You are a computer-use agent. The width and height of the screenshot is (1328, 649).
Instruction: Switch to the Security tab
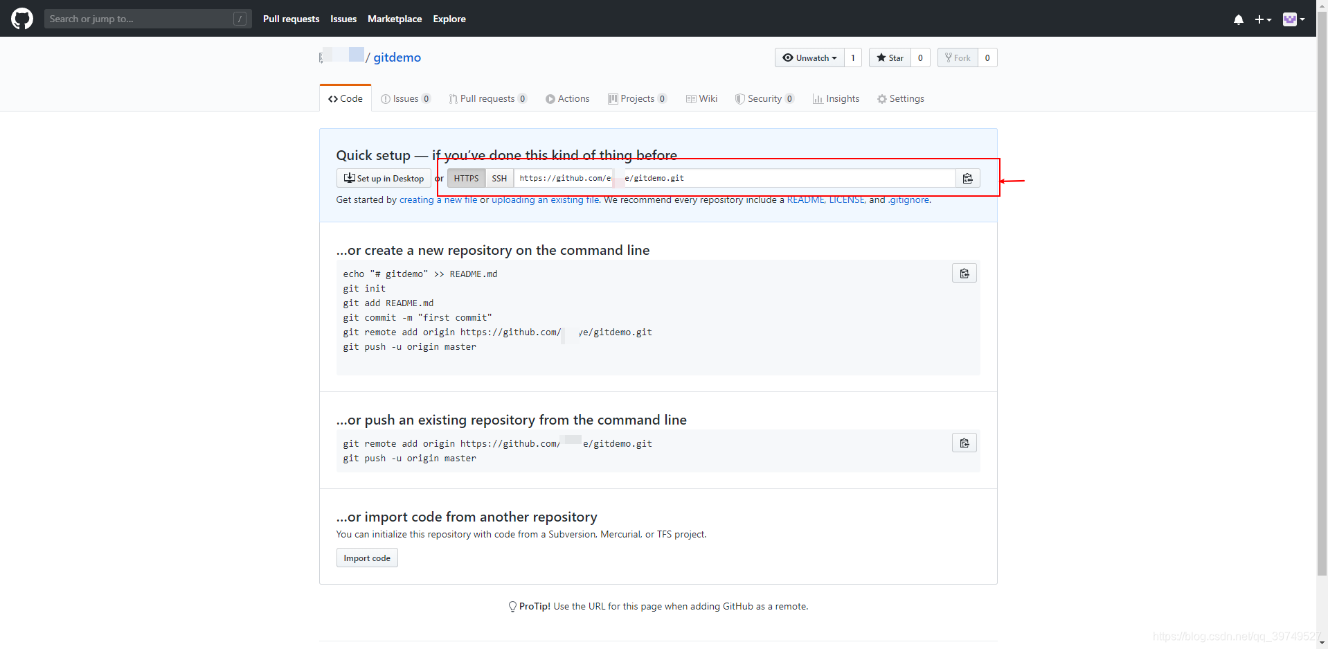coord(764,98)
